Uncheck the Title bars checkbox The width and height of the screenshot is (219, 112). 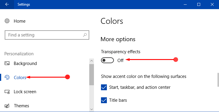pyautogui.click(x=104, y=100)
